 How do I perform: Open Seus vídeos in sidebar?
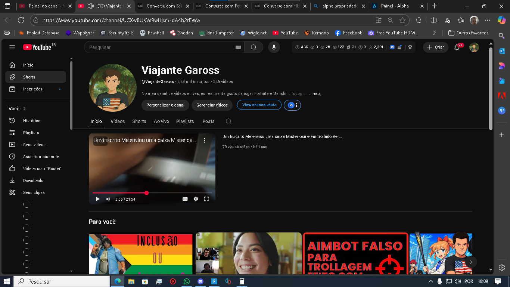click(35, 145)
